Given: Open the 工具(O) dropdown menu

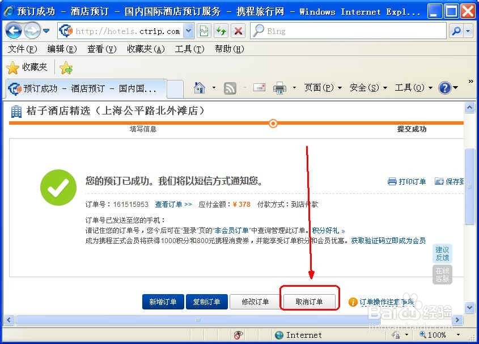Looking at the screenshot, I should click(x=414, y=88).
